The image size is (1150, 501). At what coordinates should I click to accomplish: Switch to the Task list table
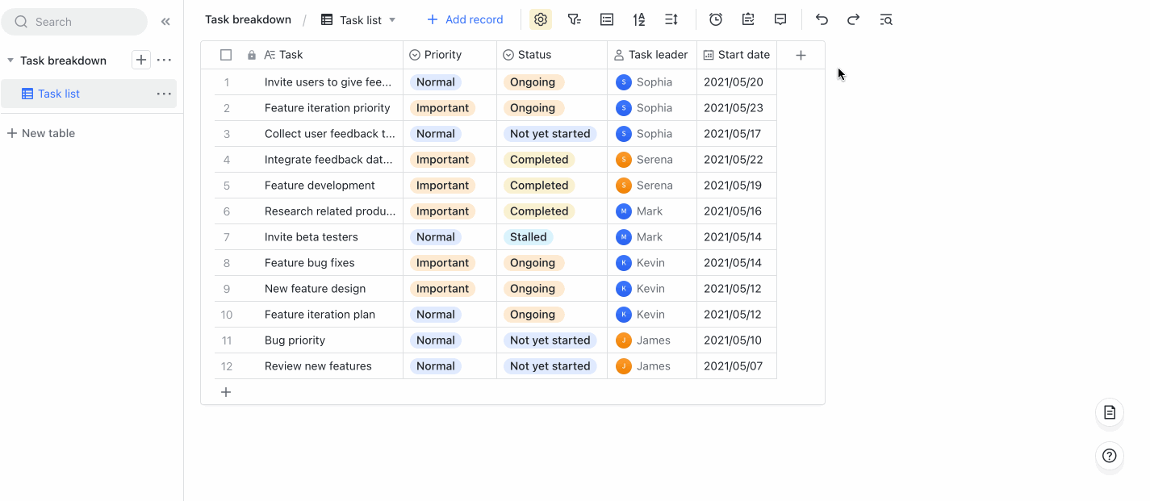(x=59, y=94)
